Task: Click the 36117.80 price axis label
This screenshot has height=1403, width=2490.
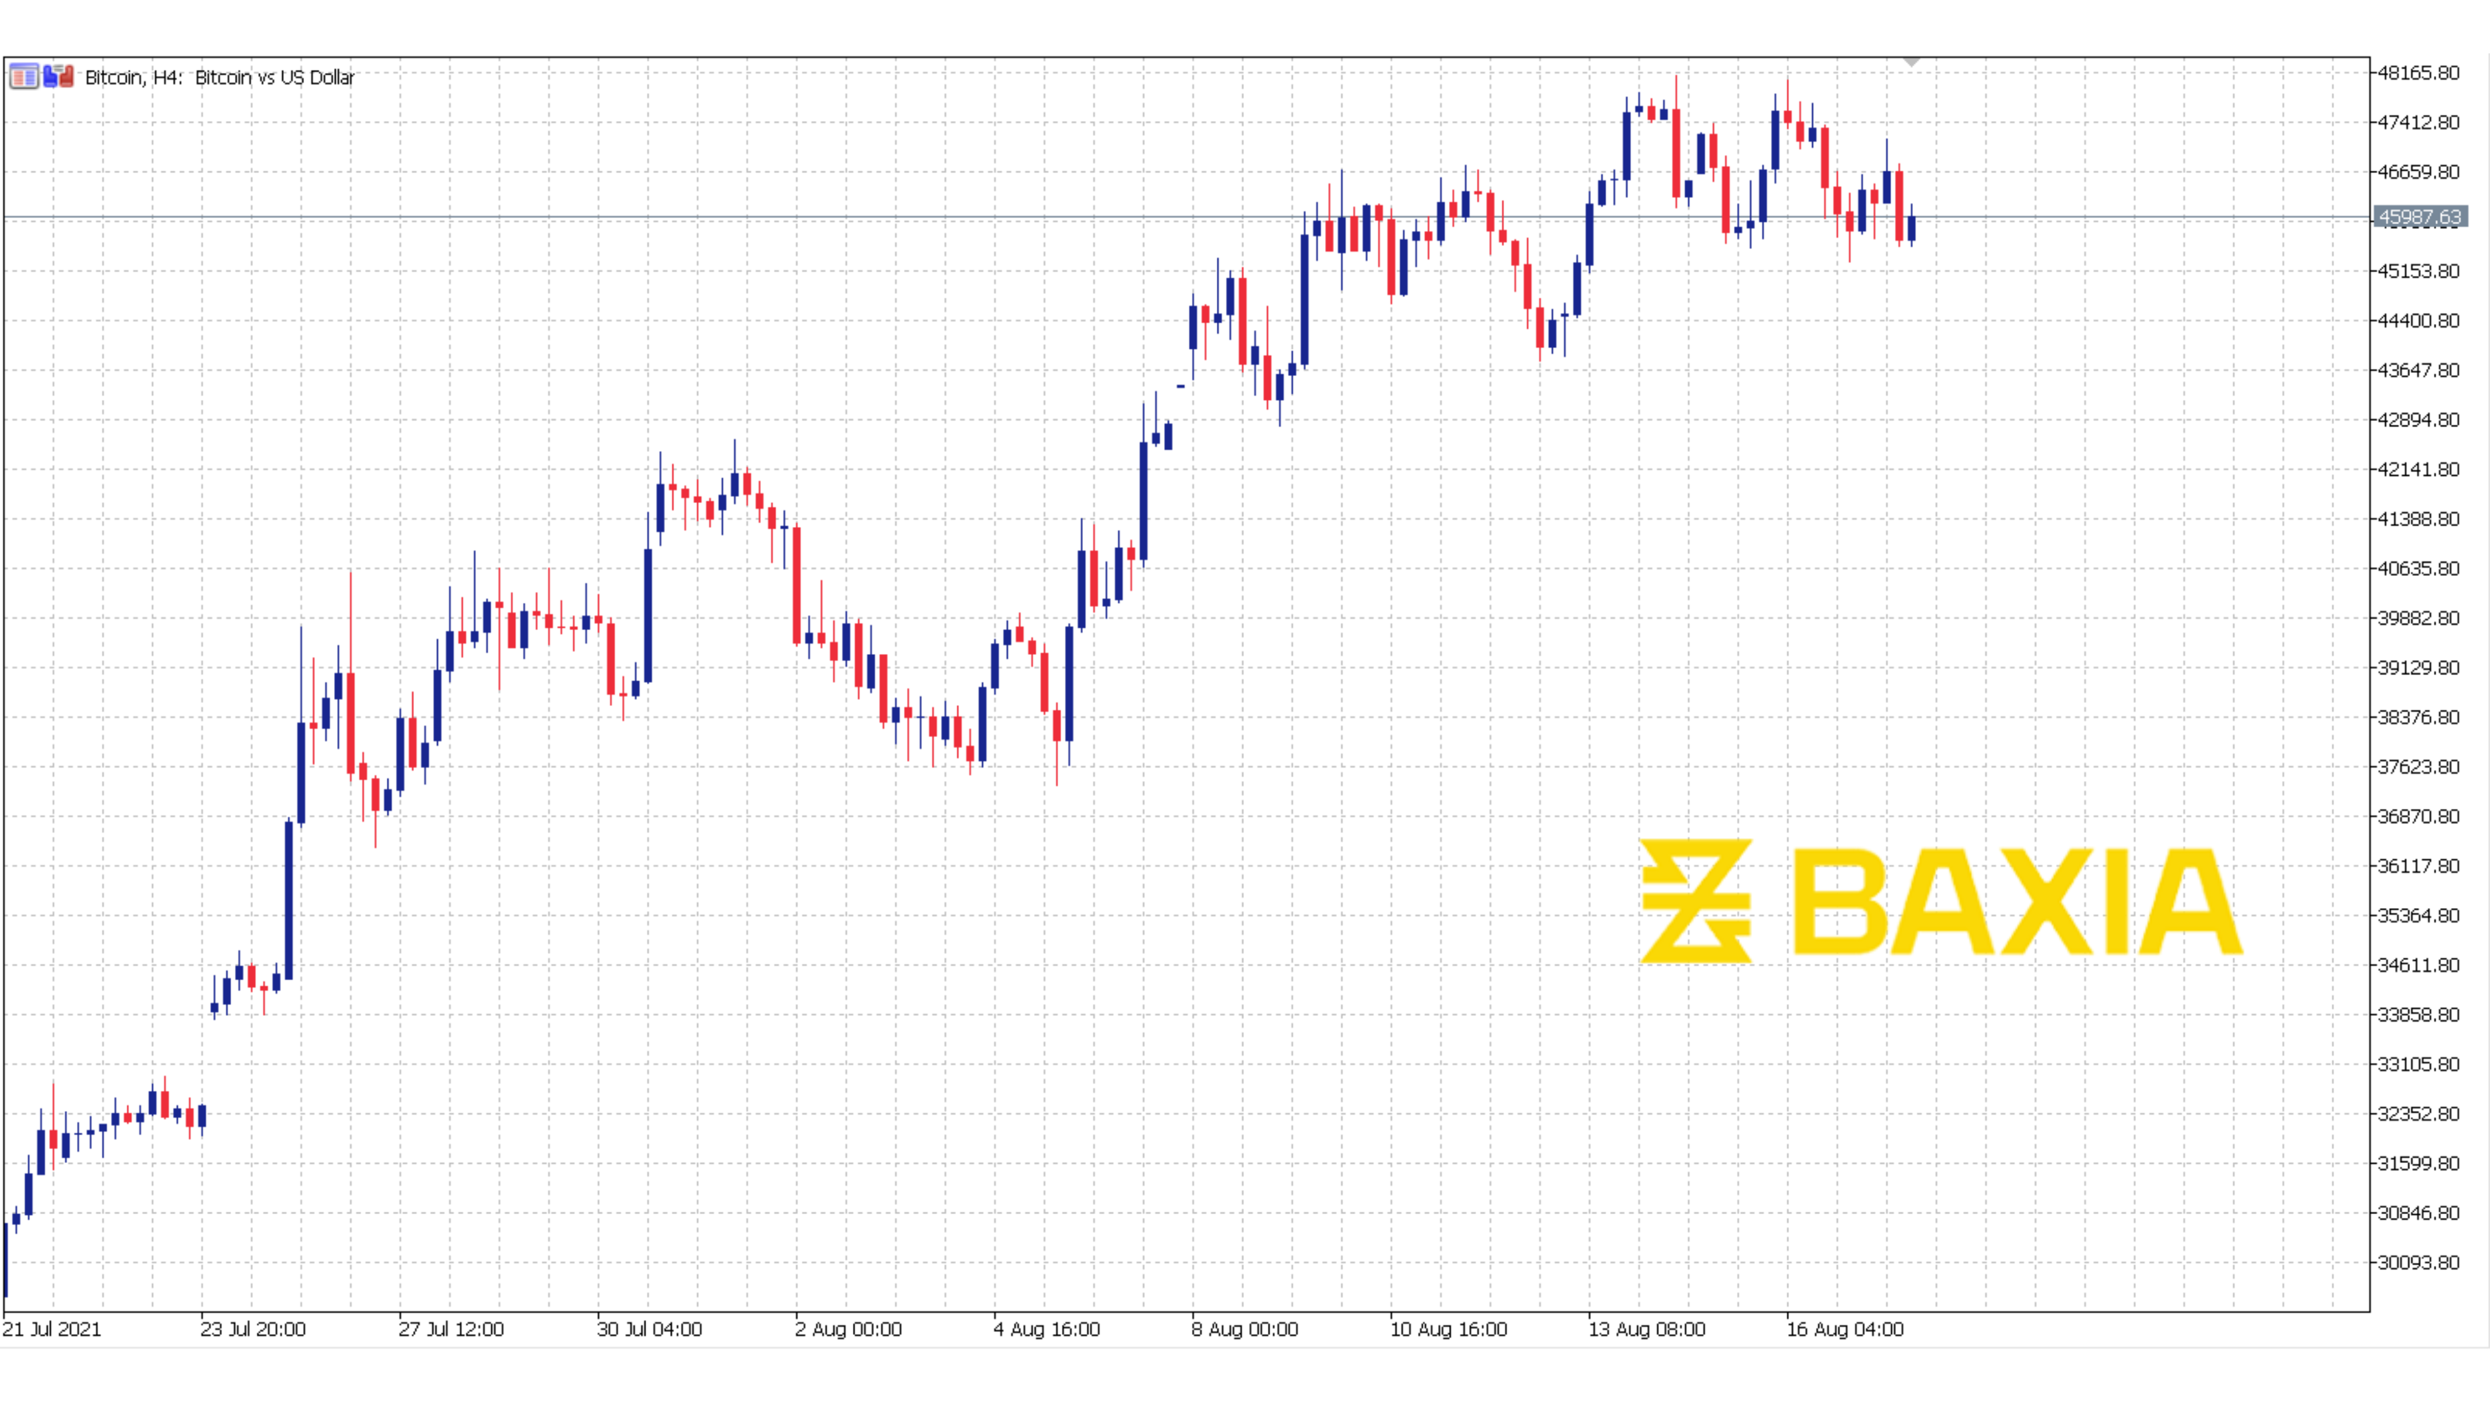Action: tap(2419, 866)
